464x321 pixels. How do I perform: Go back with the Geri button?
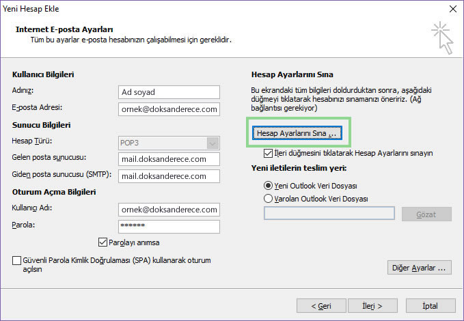click(321, 306)
